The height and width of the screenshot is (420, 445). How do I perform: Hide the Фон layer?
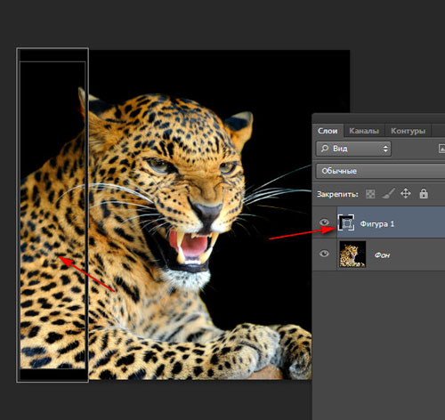[324, 254]
